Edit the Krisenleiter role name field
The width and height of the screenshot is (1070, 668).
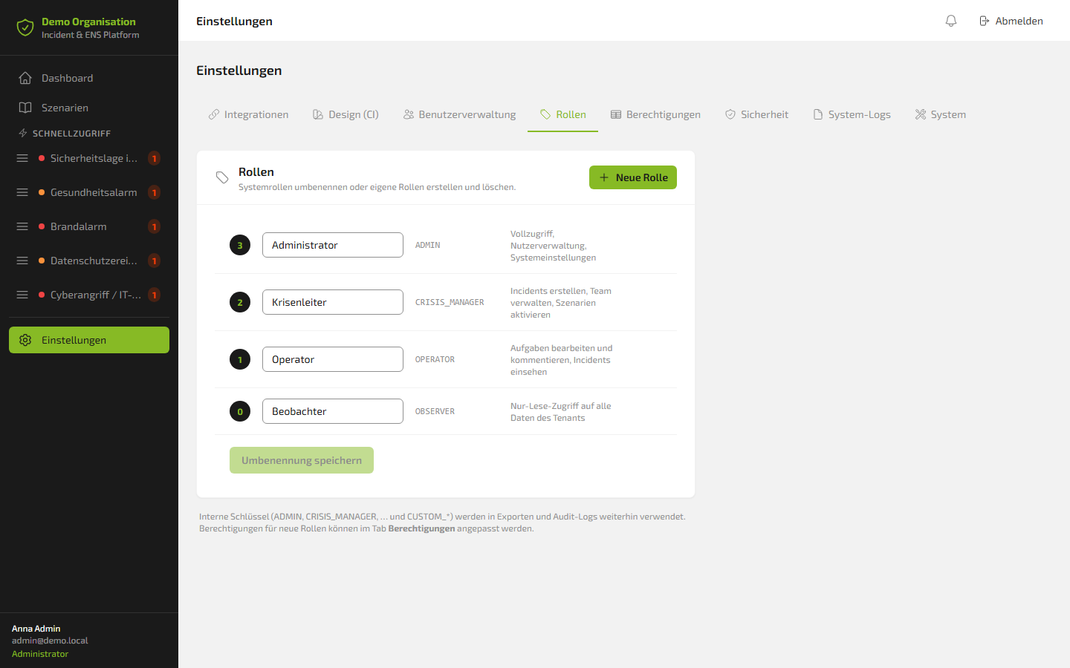tap(333, 302)
